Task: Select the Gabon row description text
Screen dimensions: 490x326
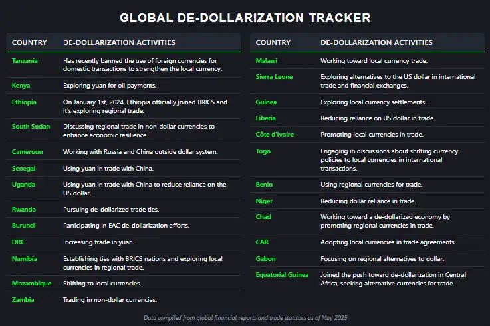Action: [382, 259]
